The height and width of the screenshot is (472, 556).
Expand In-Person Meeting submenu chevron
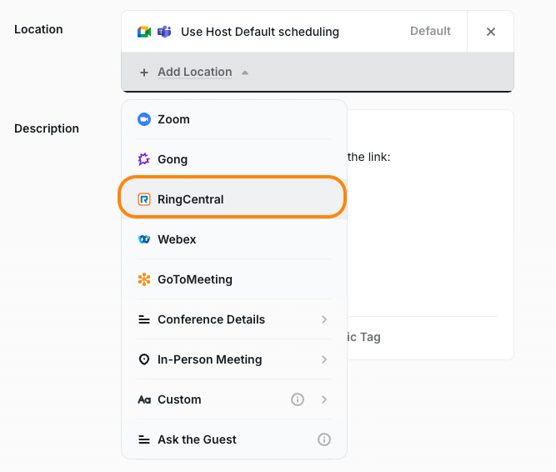[x=324, y=359]
